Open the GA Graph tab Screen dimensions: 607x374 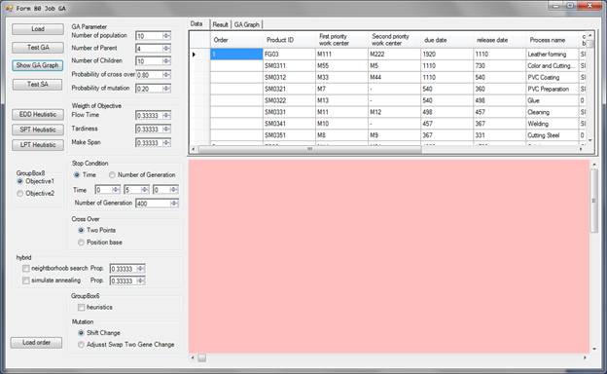(247, 24)
